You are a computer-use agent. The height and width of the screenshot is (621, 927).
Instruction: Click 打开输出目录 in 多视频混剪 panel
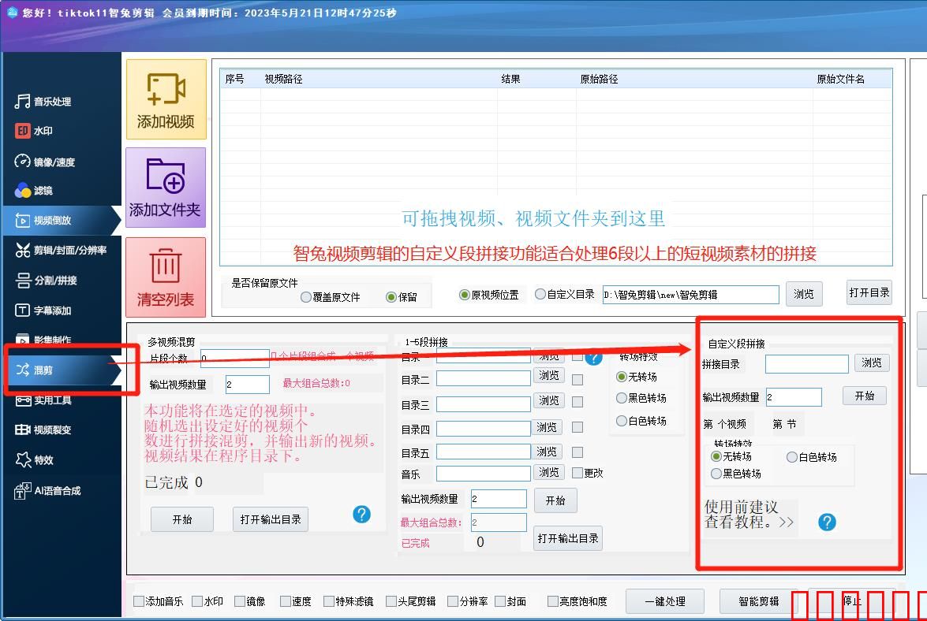271,519
